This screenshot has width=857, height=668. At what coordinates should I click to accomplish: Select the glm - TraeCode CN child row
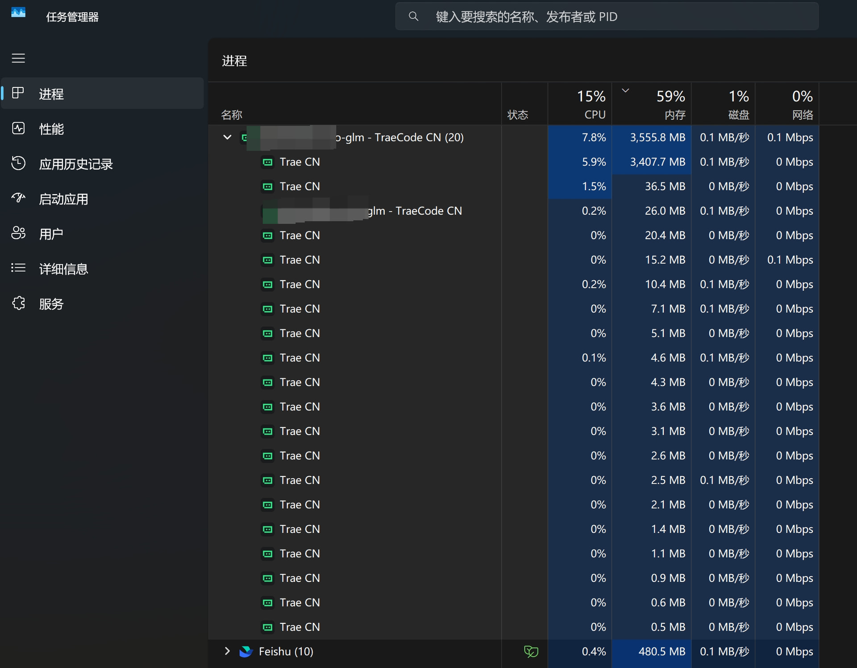(513, 211)
